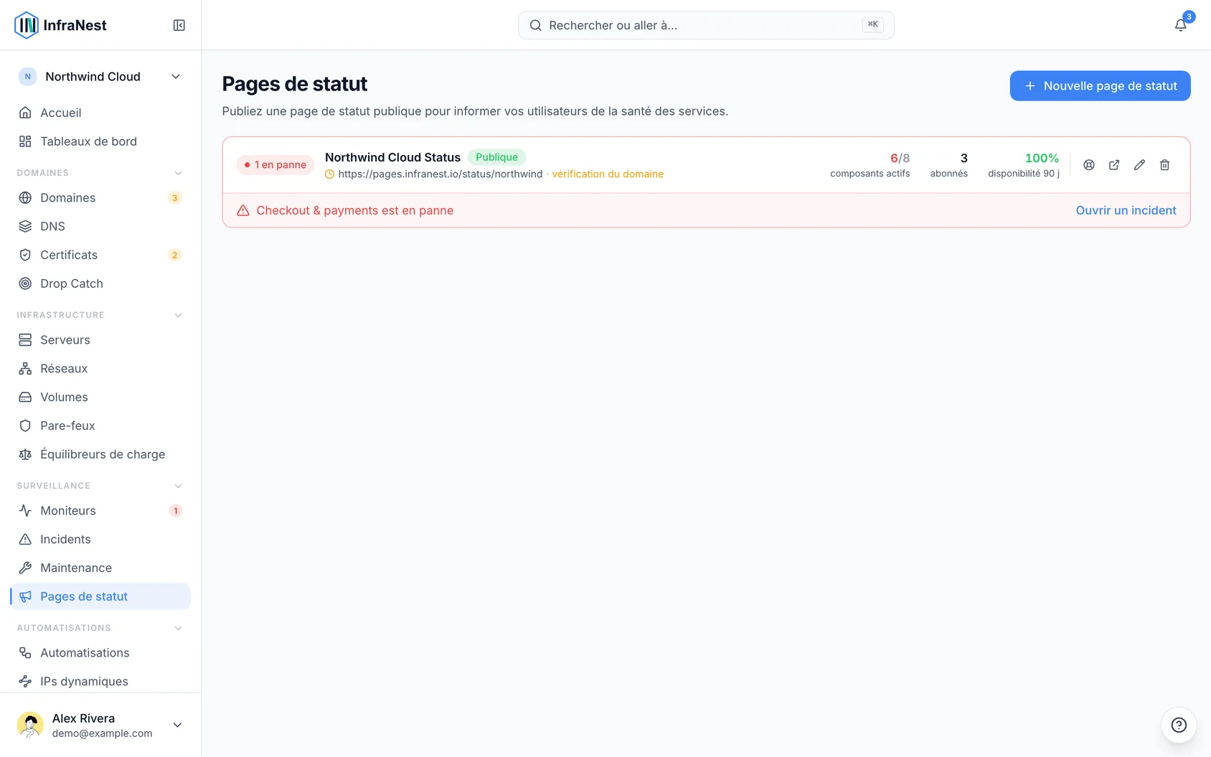Open Tableaux de bord
The height and width of the screenshot is (757, 1211).
pos(100,141)
